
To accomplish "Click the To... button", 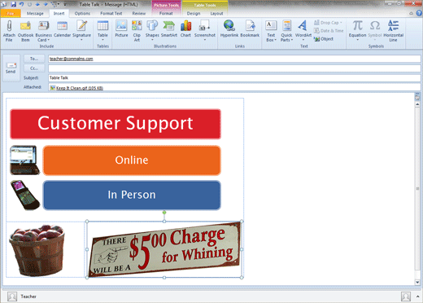I will point(34,59).
